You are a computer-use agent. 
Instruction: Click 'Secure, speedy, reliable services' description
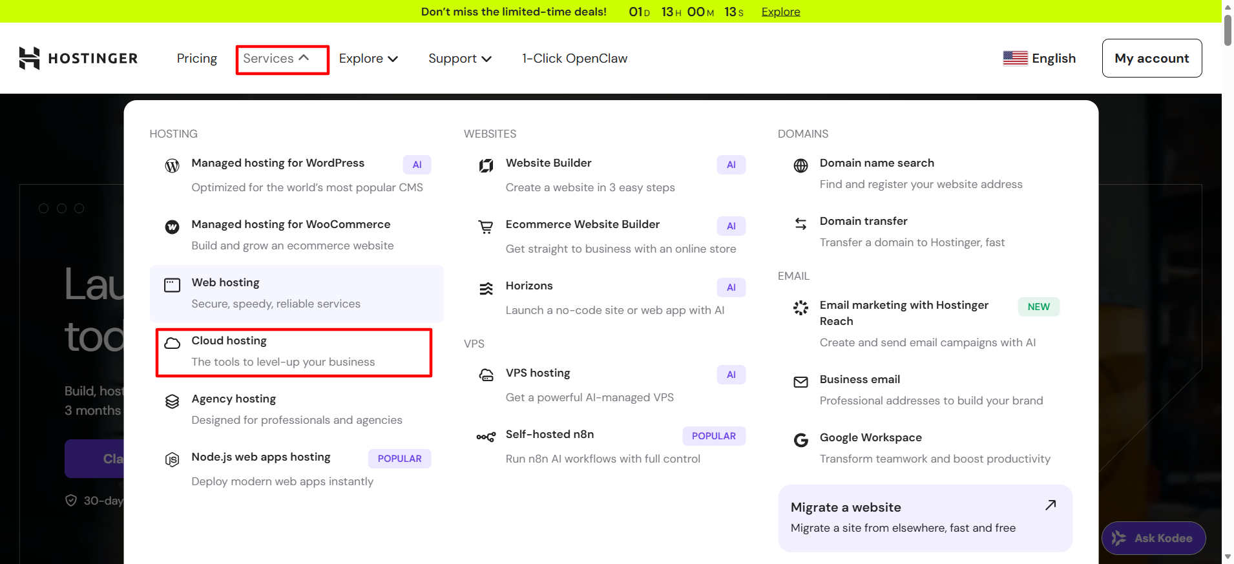[276, 304]
